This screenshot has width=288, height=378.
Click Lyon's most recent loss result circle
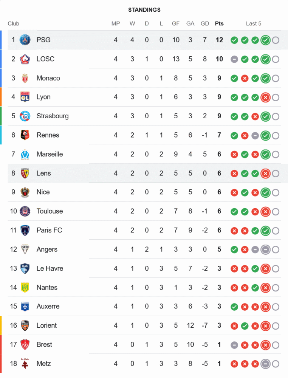[265, 97]
